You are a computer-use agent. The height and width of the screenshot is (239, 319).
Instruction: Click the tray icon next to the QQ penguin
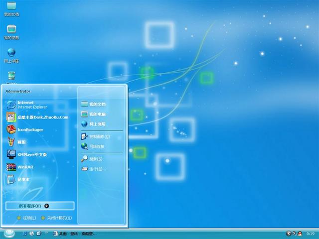[294, 234]
